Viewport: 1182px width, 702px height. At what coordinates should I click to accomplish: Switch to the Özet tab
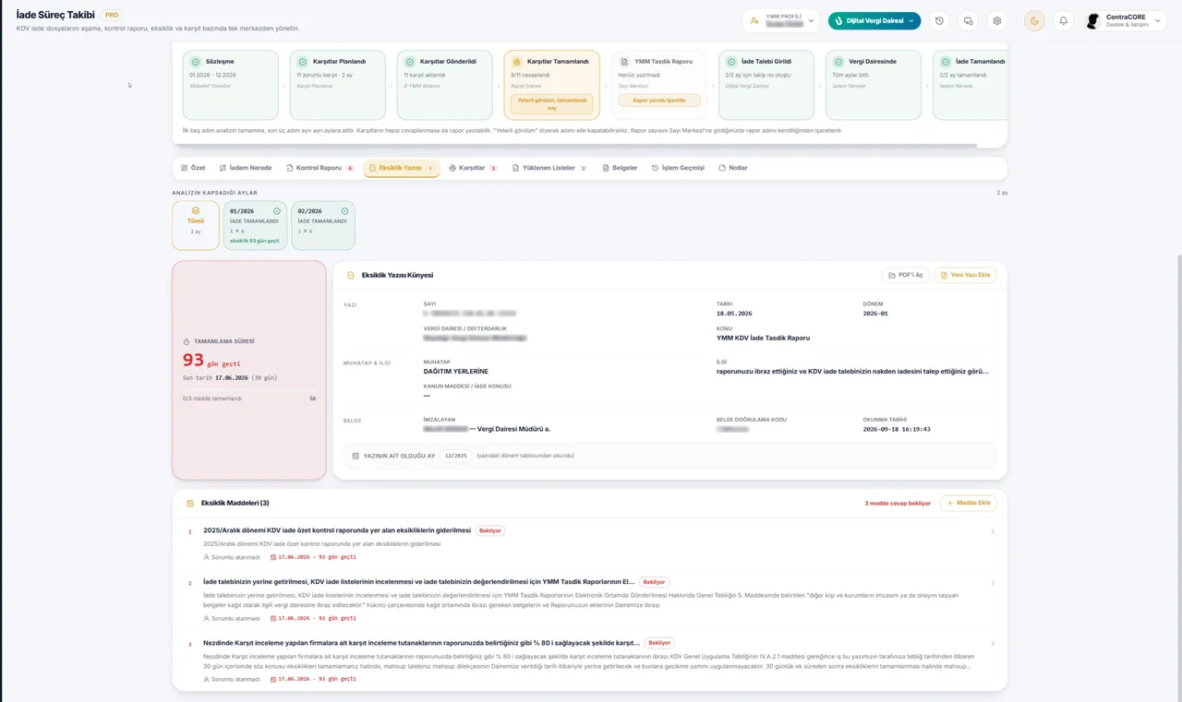click(x=193, y=168)
